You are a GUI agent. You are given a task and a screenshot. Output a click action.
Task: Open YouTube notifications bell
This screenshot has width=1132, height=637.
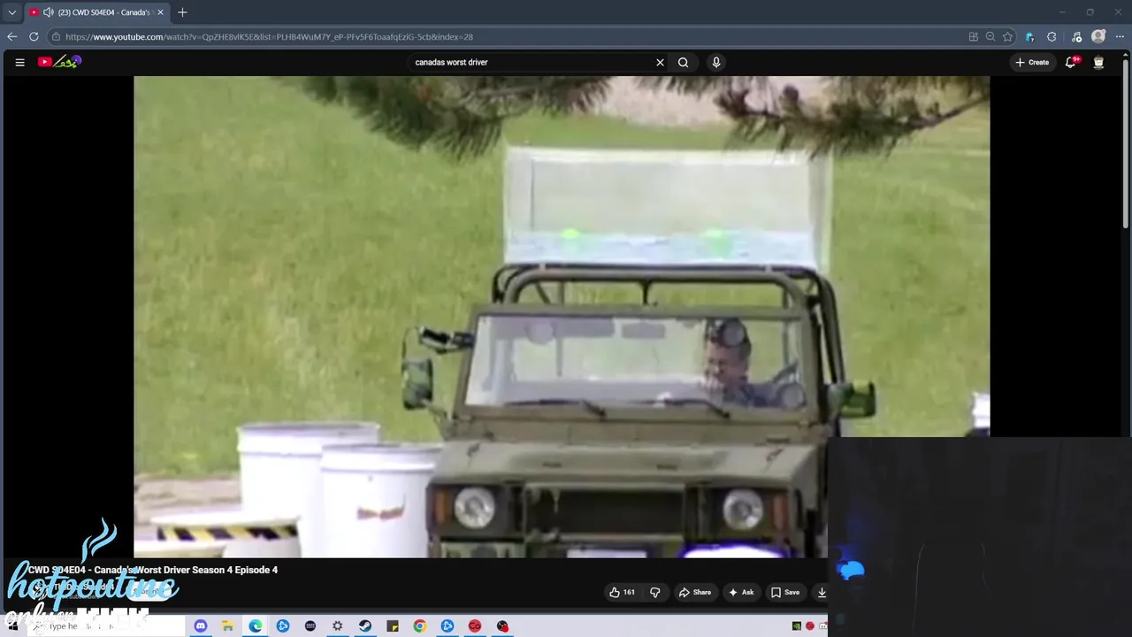(x=1071, y=62)
